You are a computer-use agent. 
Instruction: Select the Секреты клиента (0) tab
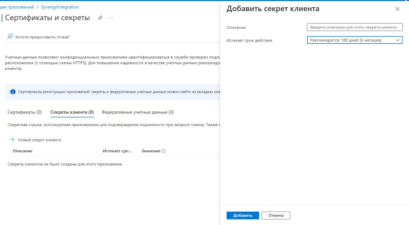(x=72, y=112)
